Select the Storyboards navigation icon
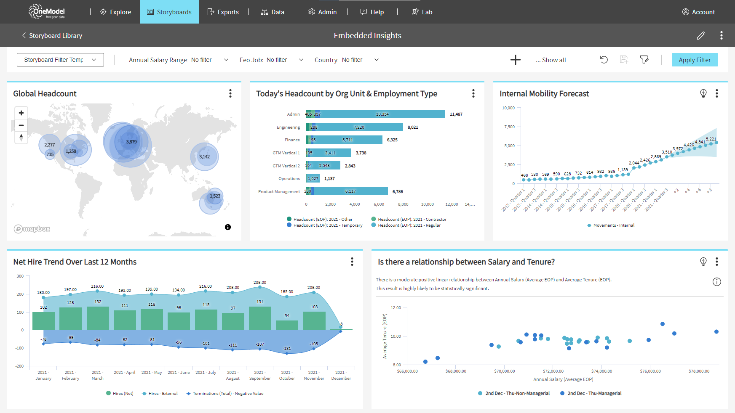735x413 pixels. (x=150, y=12)
